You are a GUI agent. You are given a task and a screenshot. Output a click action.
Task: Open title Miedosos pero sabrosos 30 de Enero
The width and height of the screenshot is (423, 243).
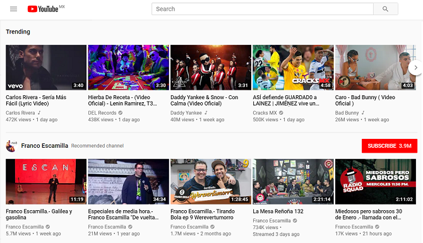point(369,215)
